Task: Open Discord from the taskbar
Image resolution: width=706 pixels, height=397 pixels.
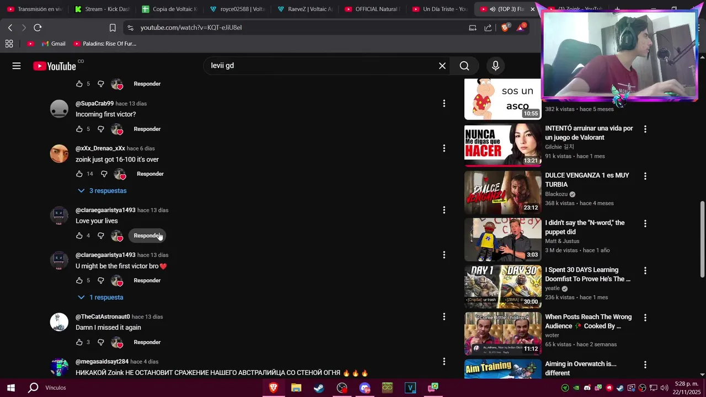Action: [365, 388]
